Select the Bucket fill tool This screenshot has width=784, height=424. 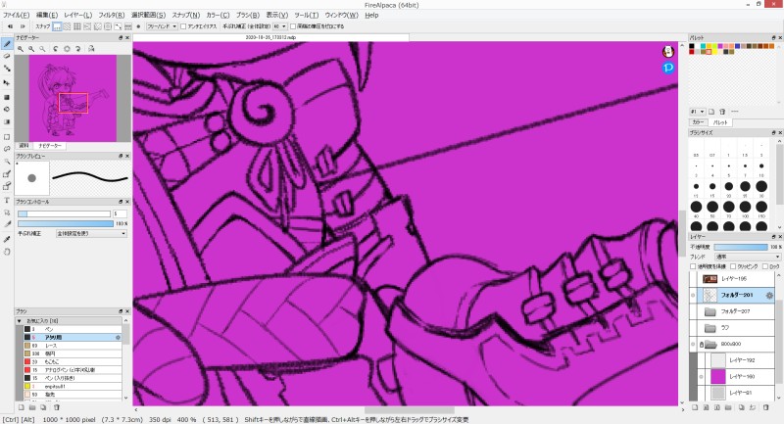pyautogui.click(x=7, y=110)
